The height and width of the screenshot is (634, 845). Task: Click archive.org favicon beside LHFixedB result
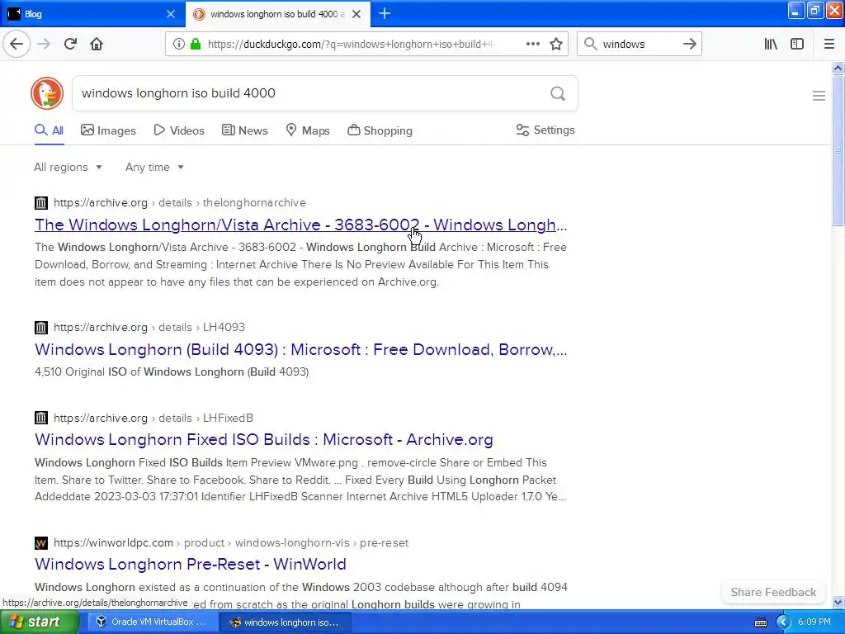41,418
